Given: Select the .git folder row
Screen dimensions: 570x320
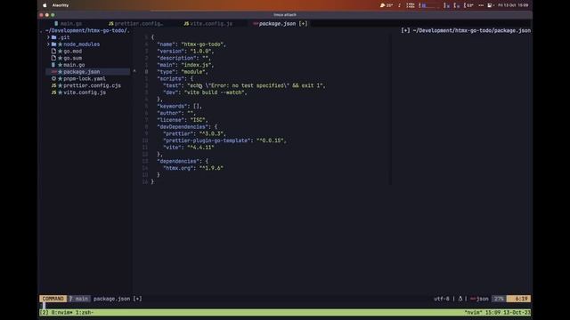Looking at the screenshot, I should [63, 37].
